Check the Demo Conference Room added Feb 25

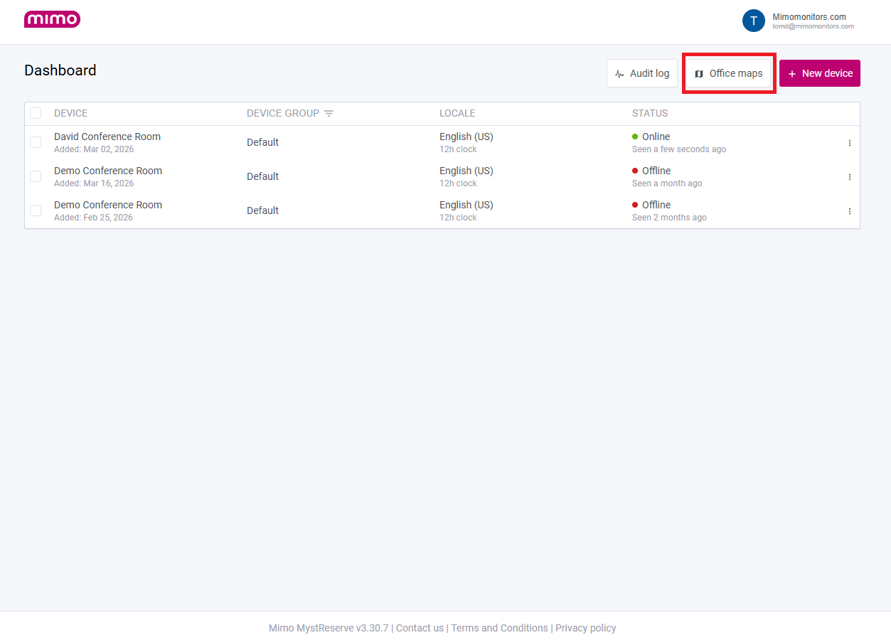(x=36, y=210)
